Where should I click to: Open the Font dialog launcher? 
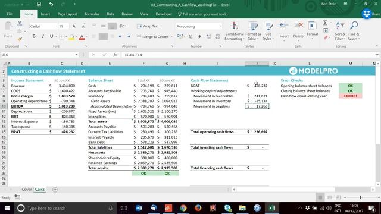tap(86, 46)
